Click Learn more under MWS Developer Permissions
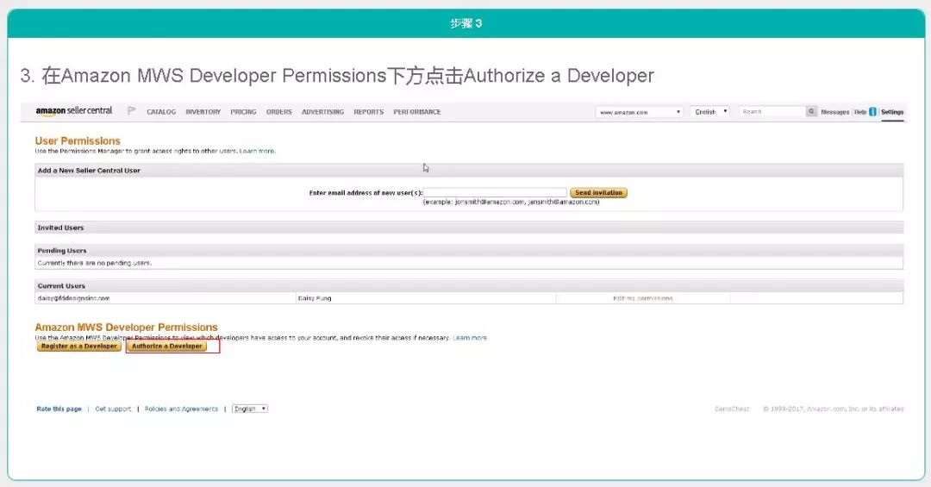Viewport: 931px width, 487px height. 470,337
